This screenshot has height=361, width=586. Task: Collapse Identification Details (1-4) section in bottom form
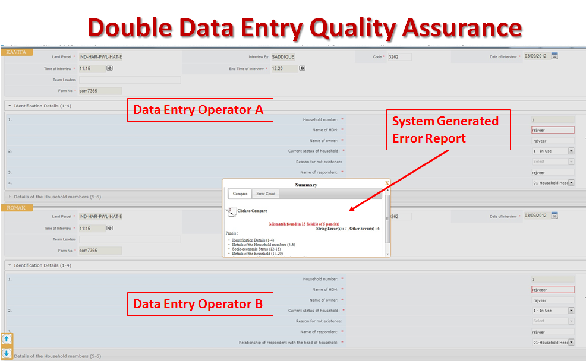(10, 265)
